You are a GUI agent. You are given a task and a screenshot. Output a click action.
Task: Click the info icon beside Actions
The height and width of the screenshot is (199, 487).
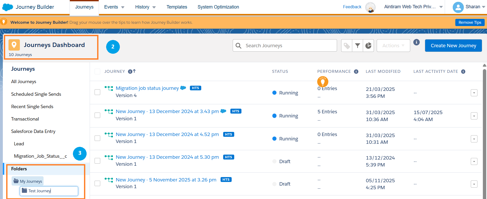(x=416, y=42)
